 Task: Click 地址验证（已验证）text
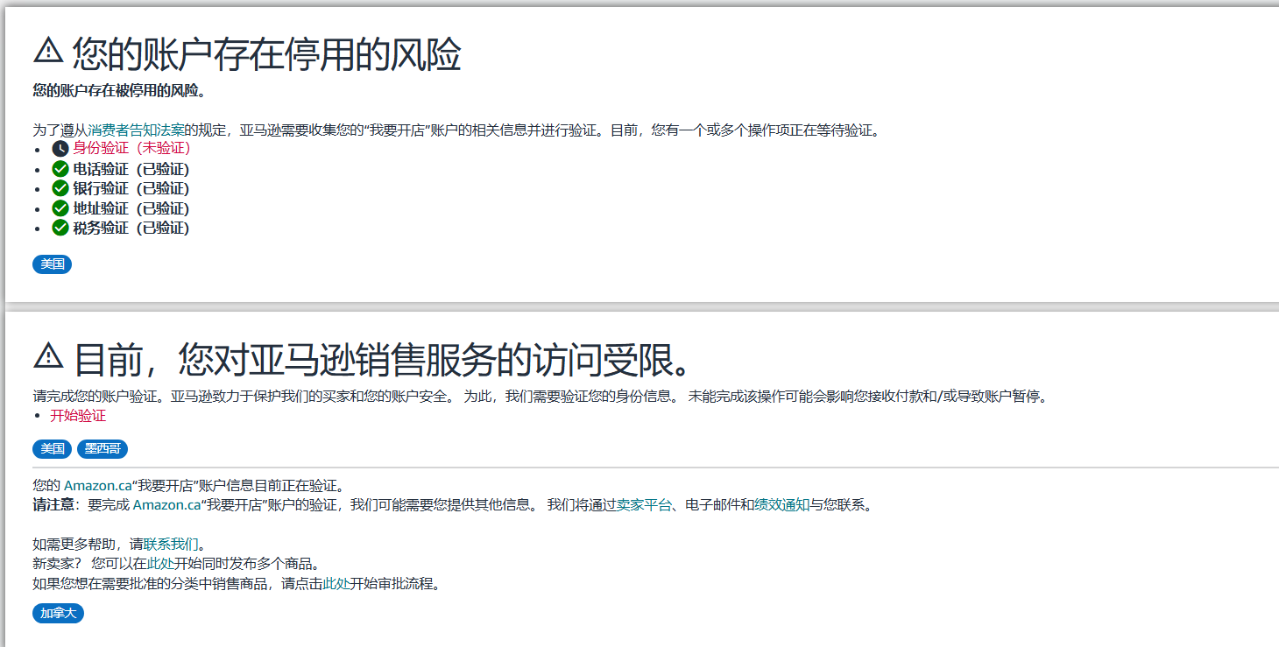click(131, 208)
